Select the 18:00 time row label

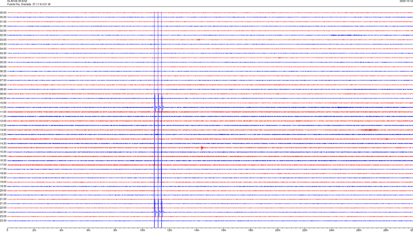(3, 173)
